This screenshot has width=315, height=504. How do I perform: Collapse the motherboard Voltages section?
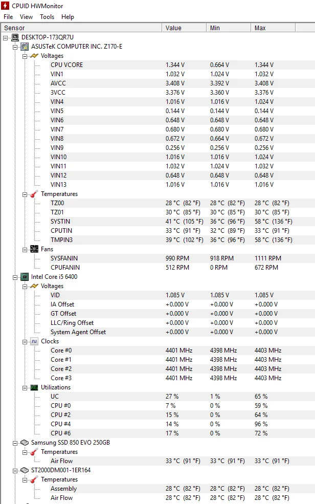pyautogui.click(x=25, y=56)
